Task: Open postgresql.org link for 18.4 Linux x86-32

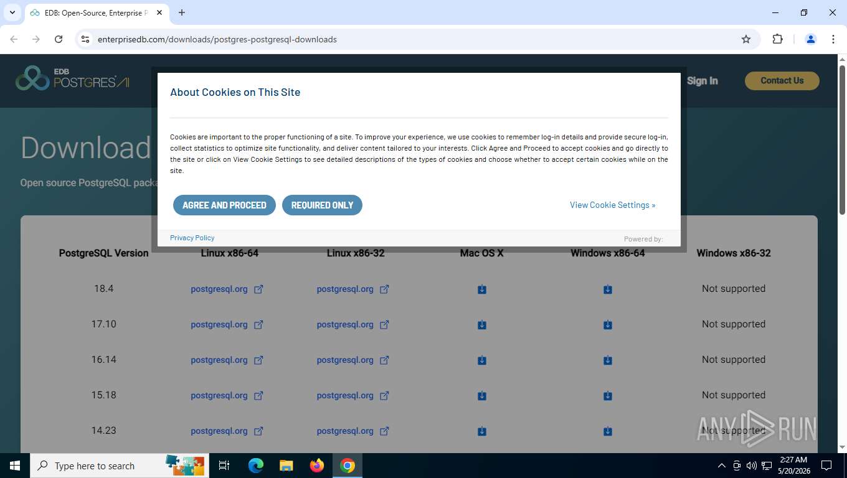Action: tap(345, 289)
